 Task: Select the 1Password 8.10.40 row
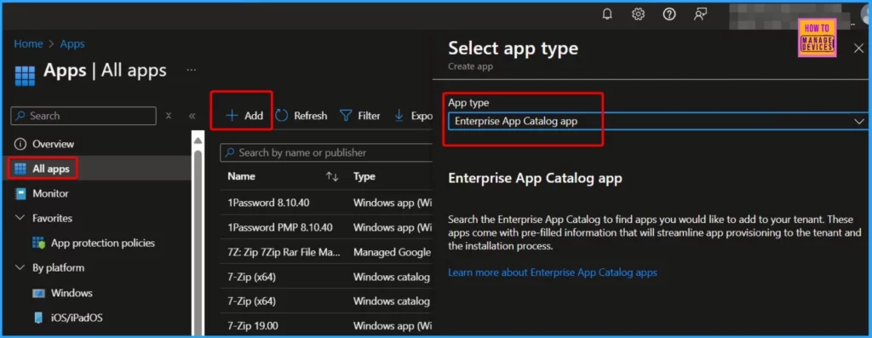click(326, 203)
